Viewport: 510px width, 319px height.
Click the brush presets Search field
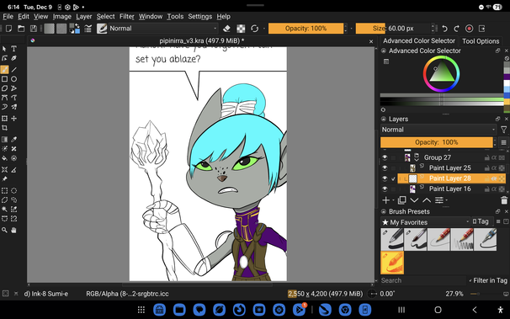coord(423,280)
